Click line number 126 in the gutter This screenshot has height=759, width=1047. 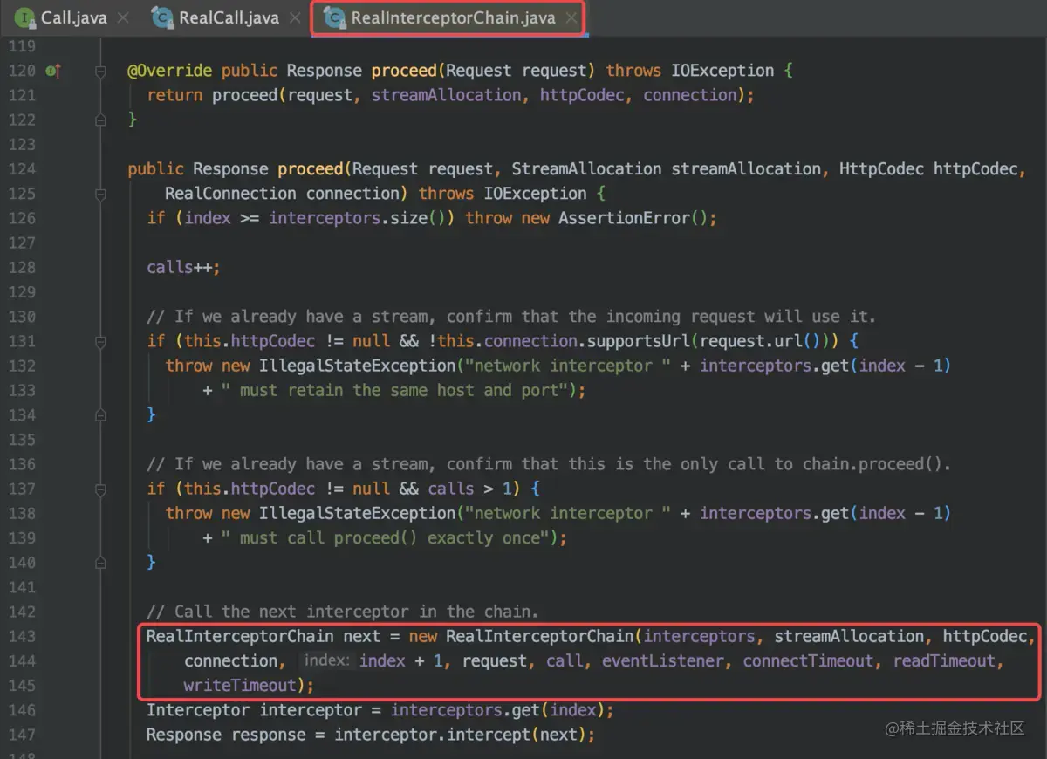click(21, 218)
